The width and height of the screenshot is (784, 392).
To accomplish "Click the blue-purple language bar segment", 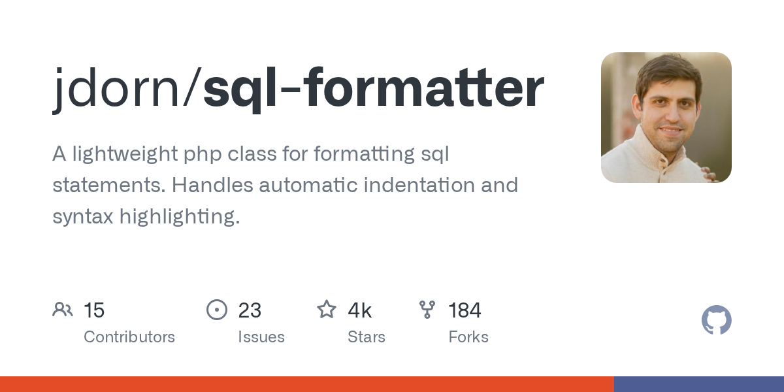I will pos(699,384).
